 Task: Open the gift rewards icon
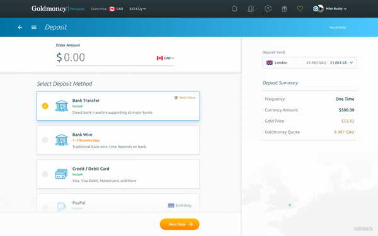(284, 9)
